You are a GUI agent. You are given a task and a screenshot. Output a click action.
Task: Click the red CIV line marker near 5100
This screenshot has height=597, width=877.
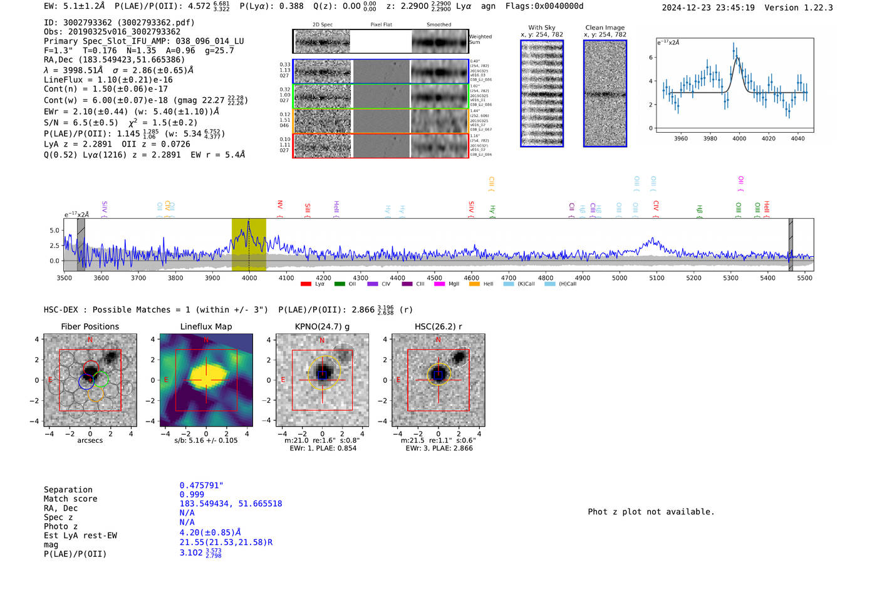(656, 207)
